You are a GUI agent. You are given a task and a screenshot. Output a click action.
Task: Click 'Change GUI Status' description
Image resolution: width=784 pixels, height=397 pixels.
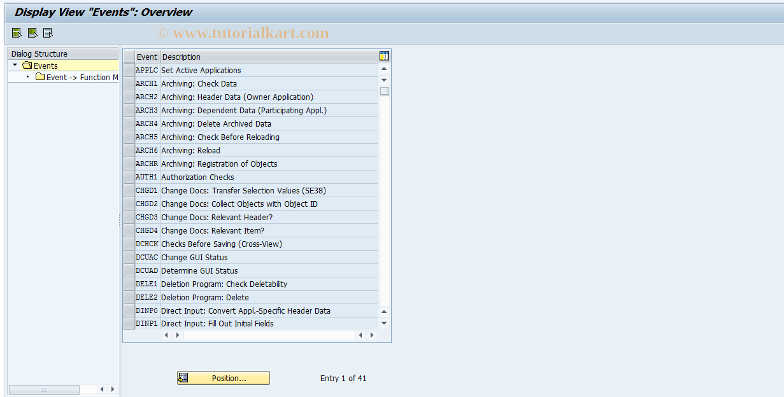pyautogui.click(x=194, y=257)
